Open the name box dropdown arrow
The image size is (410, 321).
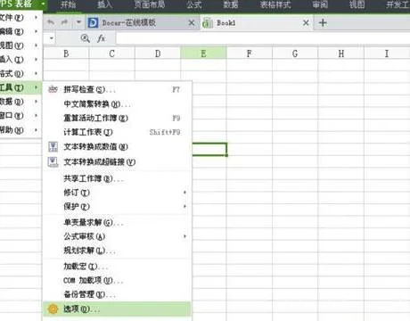[x=52, y=38]
